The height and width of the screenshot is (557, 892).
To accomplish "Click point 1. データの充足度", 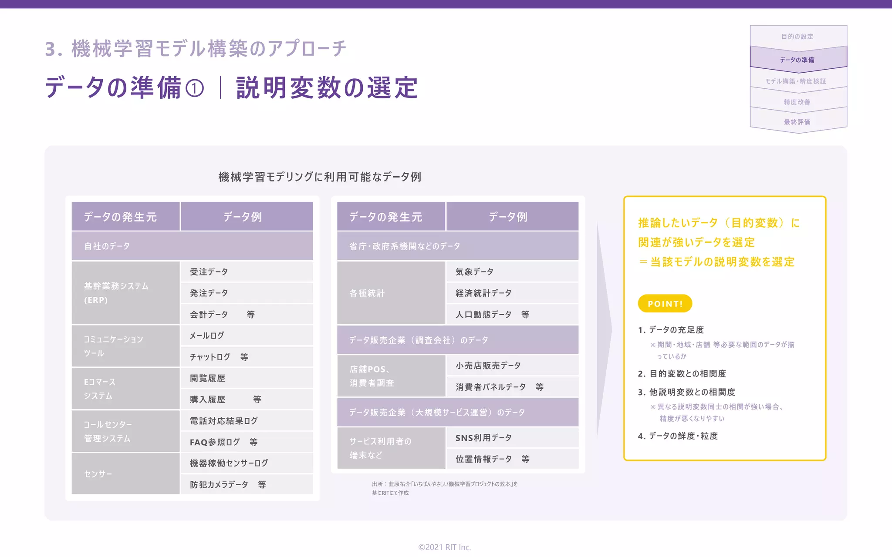I will (671, 330).
